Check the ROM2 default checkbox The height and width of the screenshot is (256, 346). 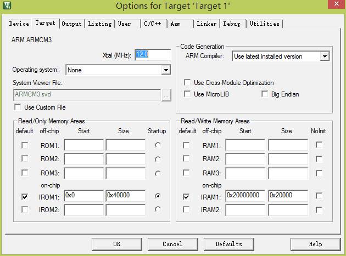click(25, 158)
